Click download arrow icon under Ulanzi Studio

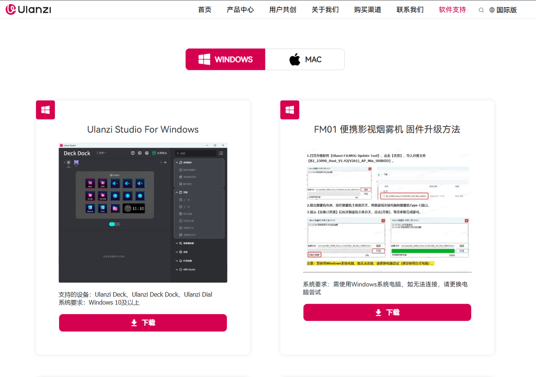(x=134, y=323)
